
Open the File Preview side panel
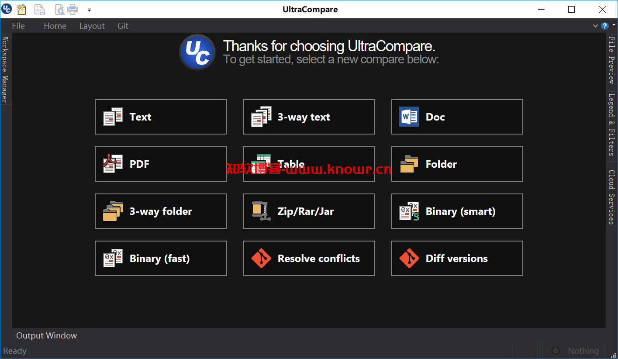(611, 60)
